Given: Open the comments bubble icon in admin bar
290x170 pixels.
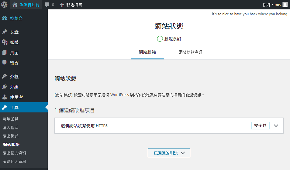Looking at the screenshot, I should click(x=47, y=5).
